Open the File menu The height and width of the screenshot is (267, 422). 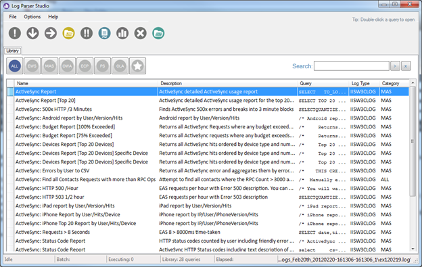(13, 17)
